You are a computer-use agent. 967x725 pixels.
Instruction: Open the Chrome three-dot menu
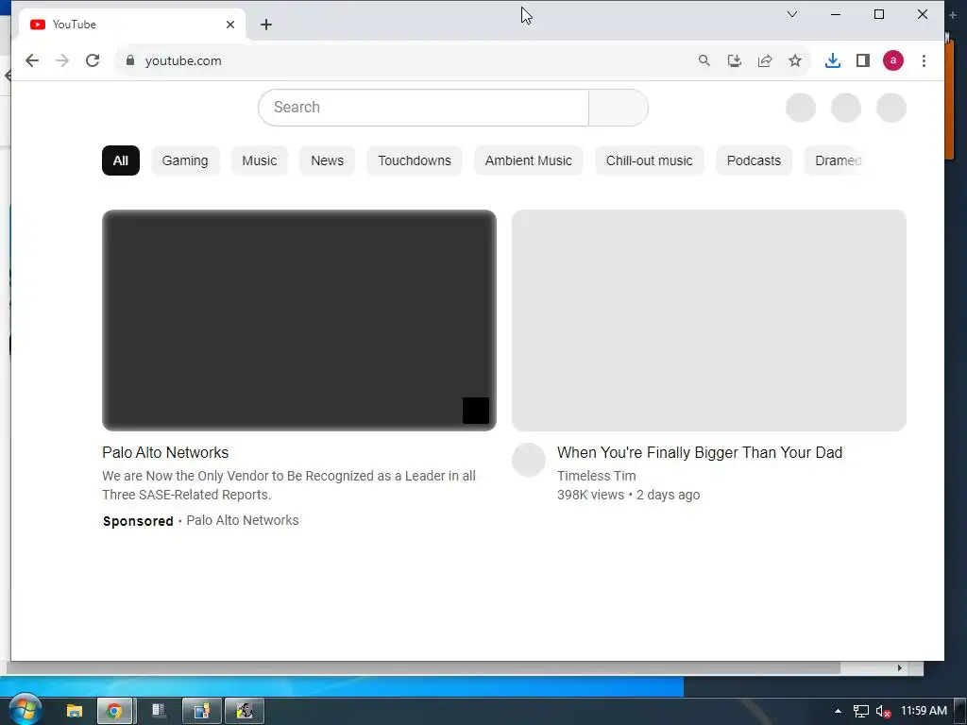click(924, 60)
